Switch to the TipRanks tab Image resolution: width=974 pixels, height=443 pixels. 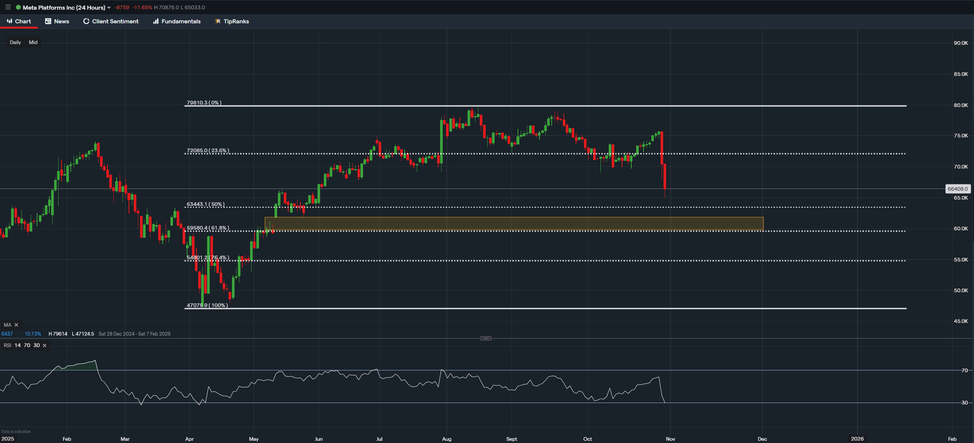coord(236,21)
